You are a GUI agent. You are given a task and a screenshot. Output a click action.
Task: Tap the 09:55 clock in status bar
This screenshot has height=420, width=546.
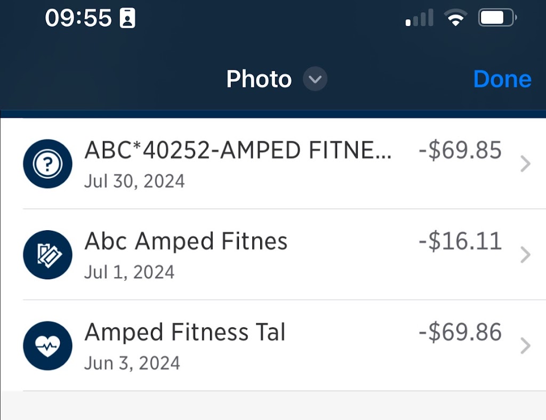[x=78, y=19]
